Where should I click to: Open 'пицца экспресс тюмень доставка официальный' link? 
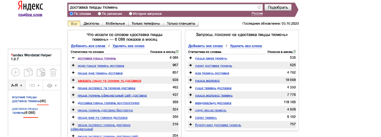pos(101,127)
